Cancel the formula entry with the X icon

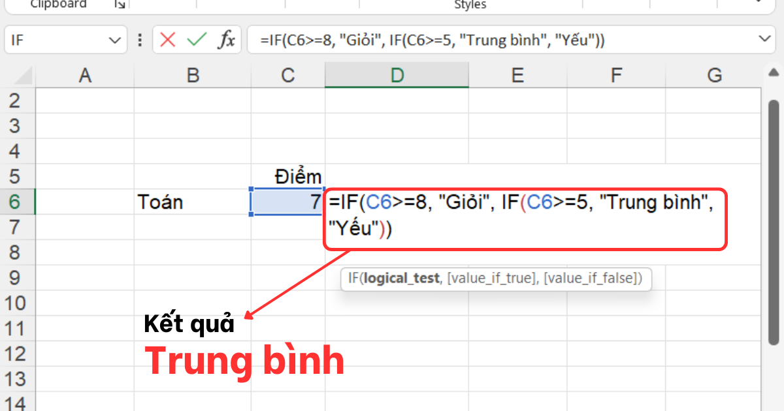(x=168, y=40)
